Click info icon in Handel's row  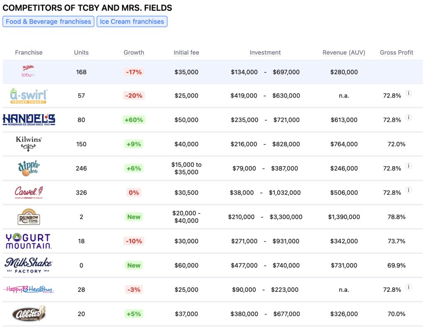408,117
